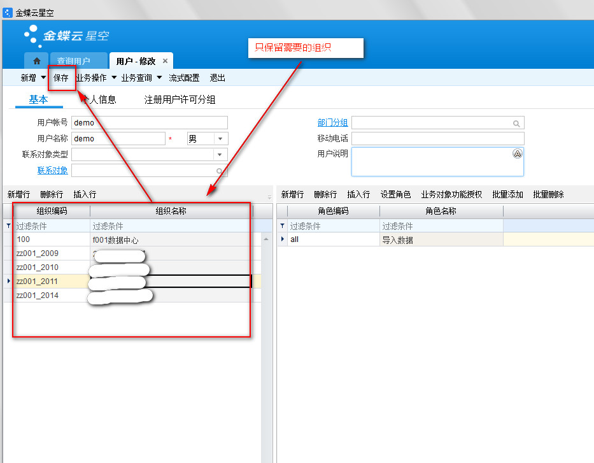Open the 注册用户许可分组 tab
The height and width of the screenshot is (463, 594).
pos(180,99)
